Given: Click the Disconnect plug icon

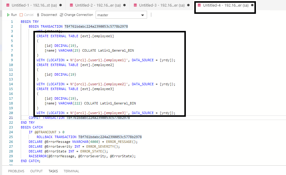Looking at the screenshot, I should 38,15.
